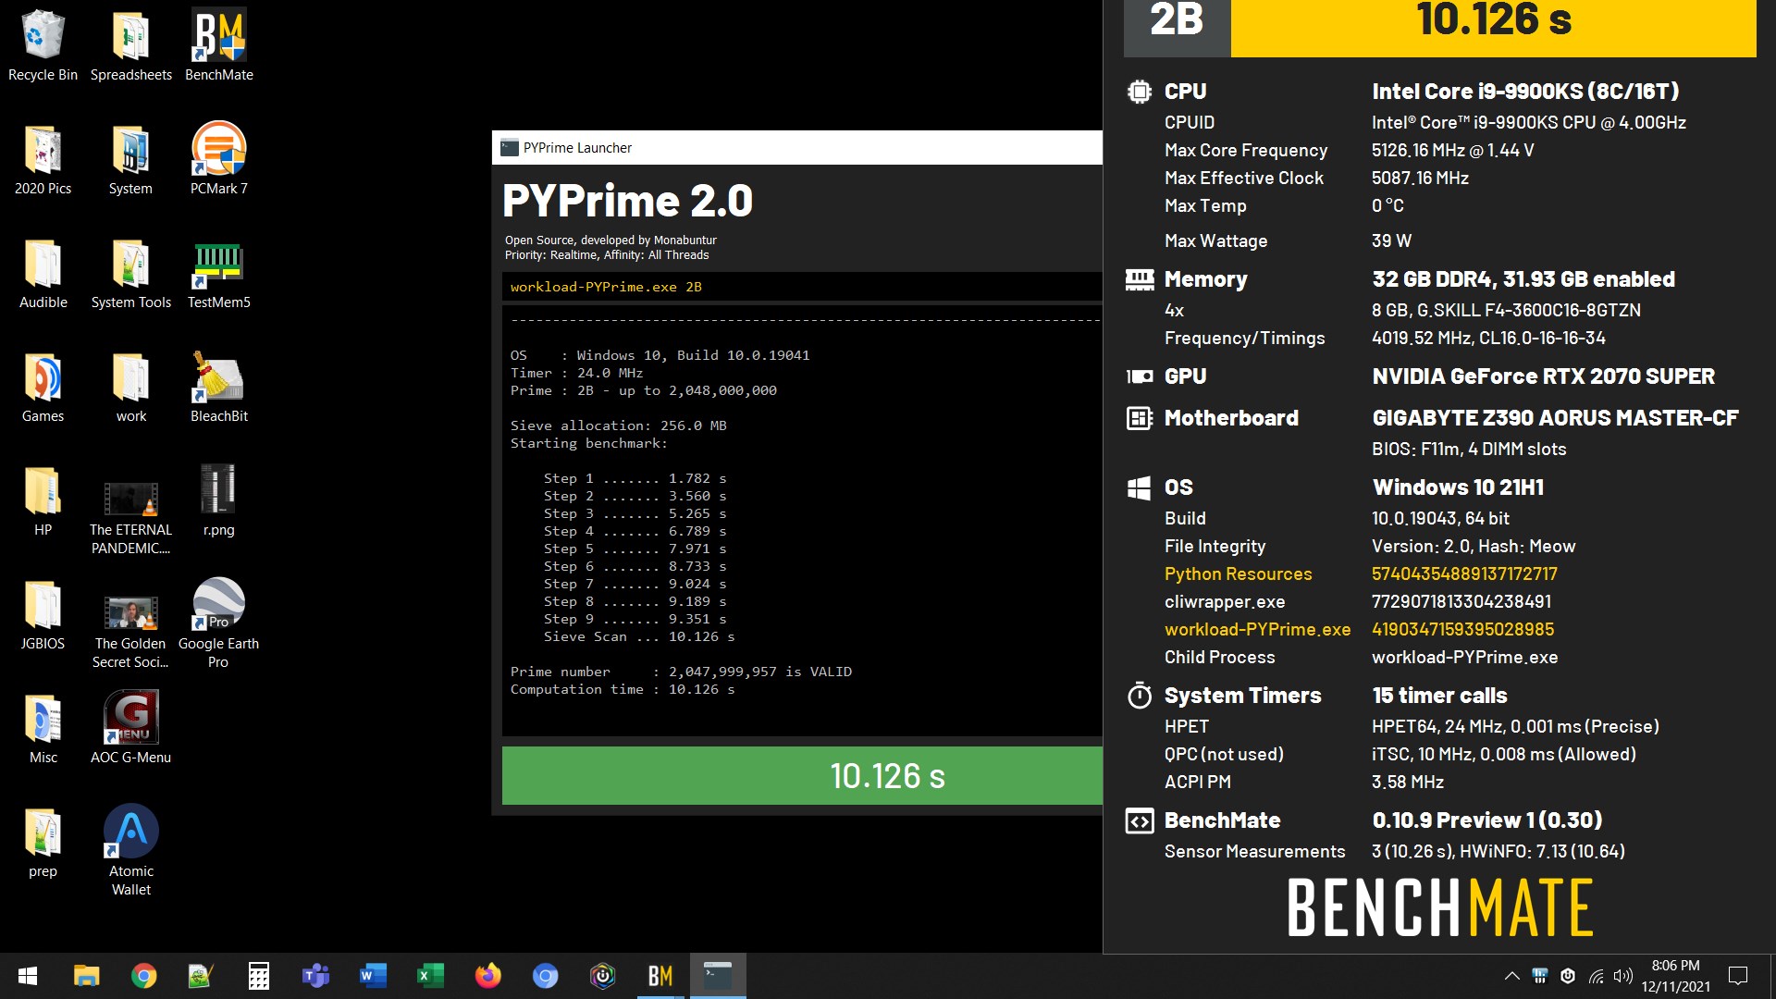The image size is (1776, 999).
Task: Open the Games folder on desktop
Action: click(x=43, y=388)
